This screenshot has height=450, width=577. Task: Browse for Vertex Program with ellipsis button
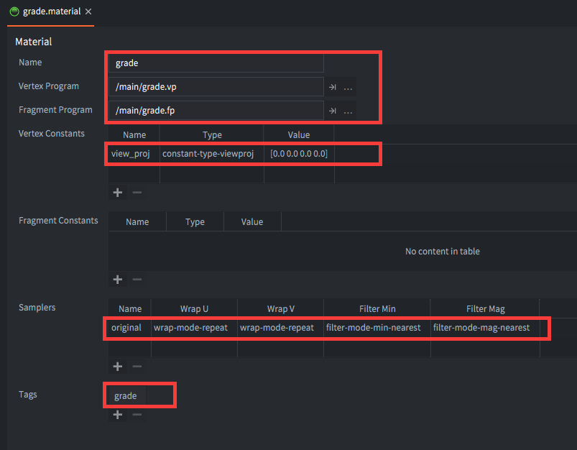(x=348, y=87)
